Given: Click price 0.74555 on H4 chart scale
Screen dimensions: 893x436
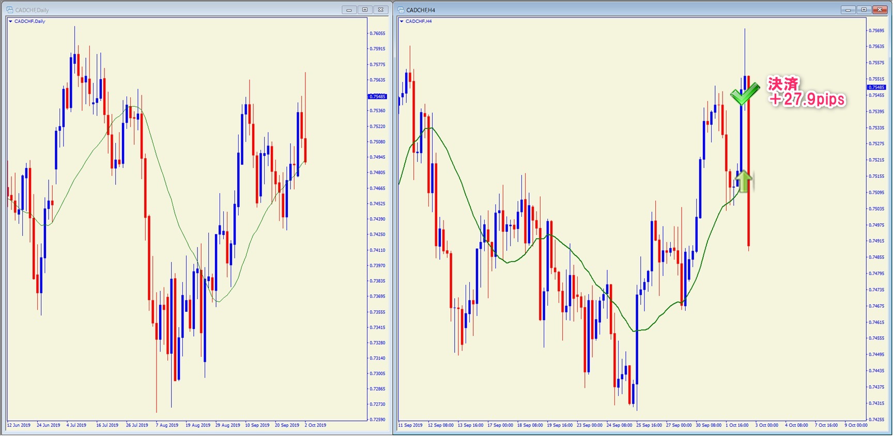Looking at the screenshot, I should point(876,338).
